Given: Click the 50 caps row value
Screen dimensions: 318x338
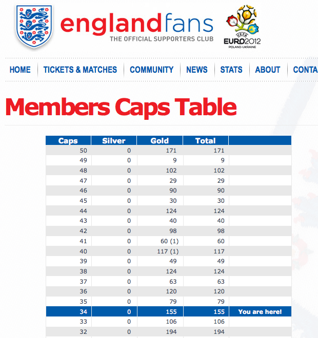Looking at the screenshot, I should (83, 150).
